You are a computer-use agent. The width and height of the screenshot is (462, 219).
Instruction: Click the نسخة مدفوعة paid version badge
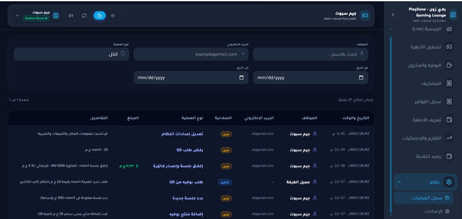tap(36, 18)
